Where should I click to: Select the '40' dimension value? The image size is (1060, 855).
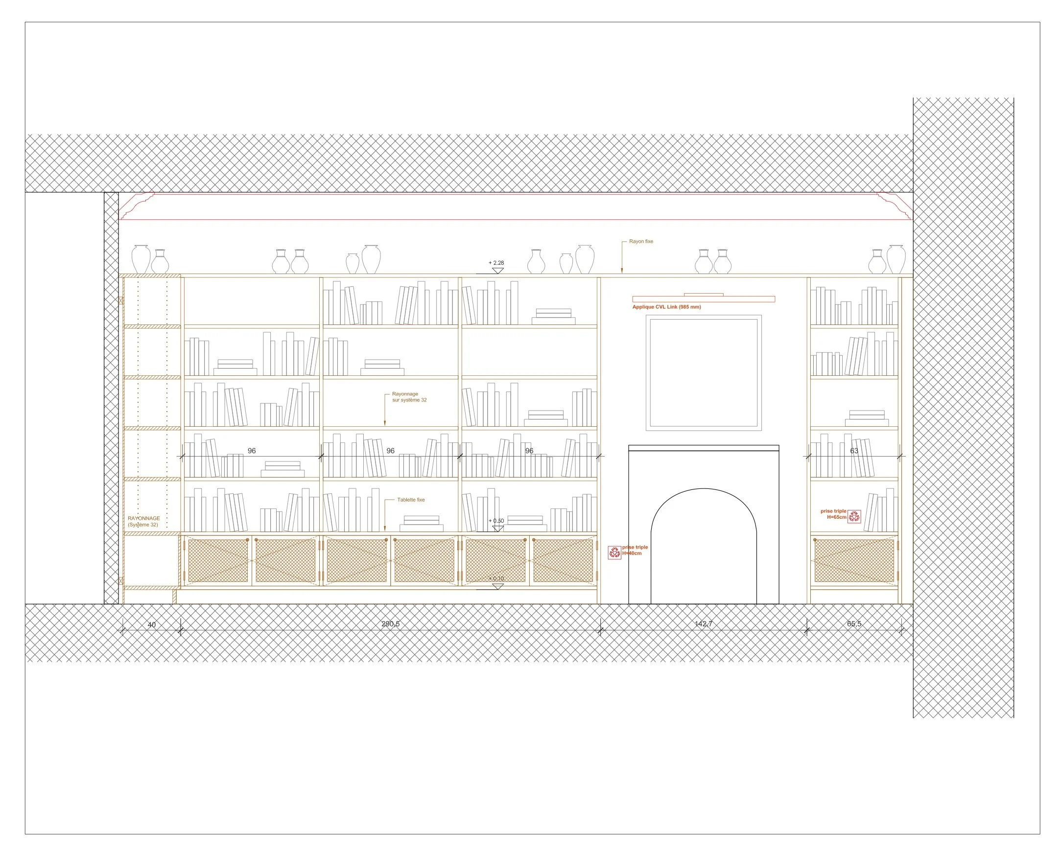pos(152,624)
